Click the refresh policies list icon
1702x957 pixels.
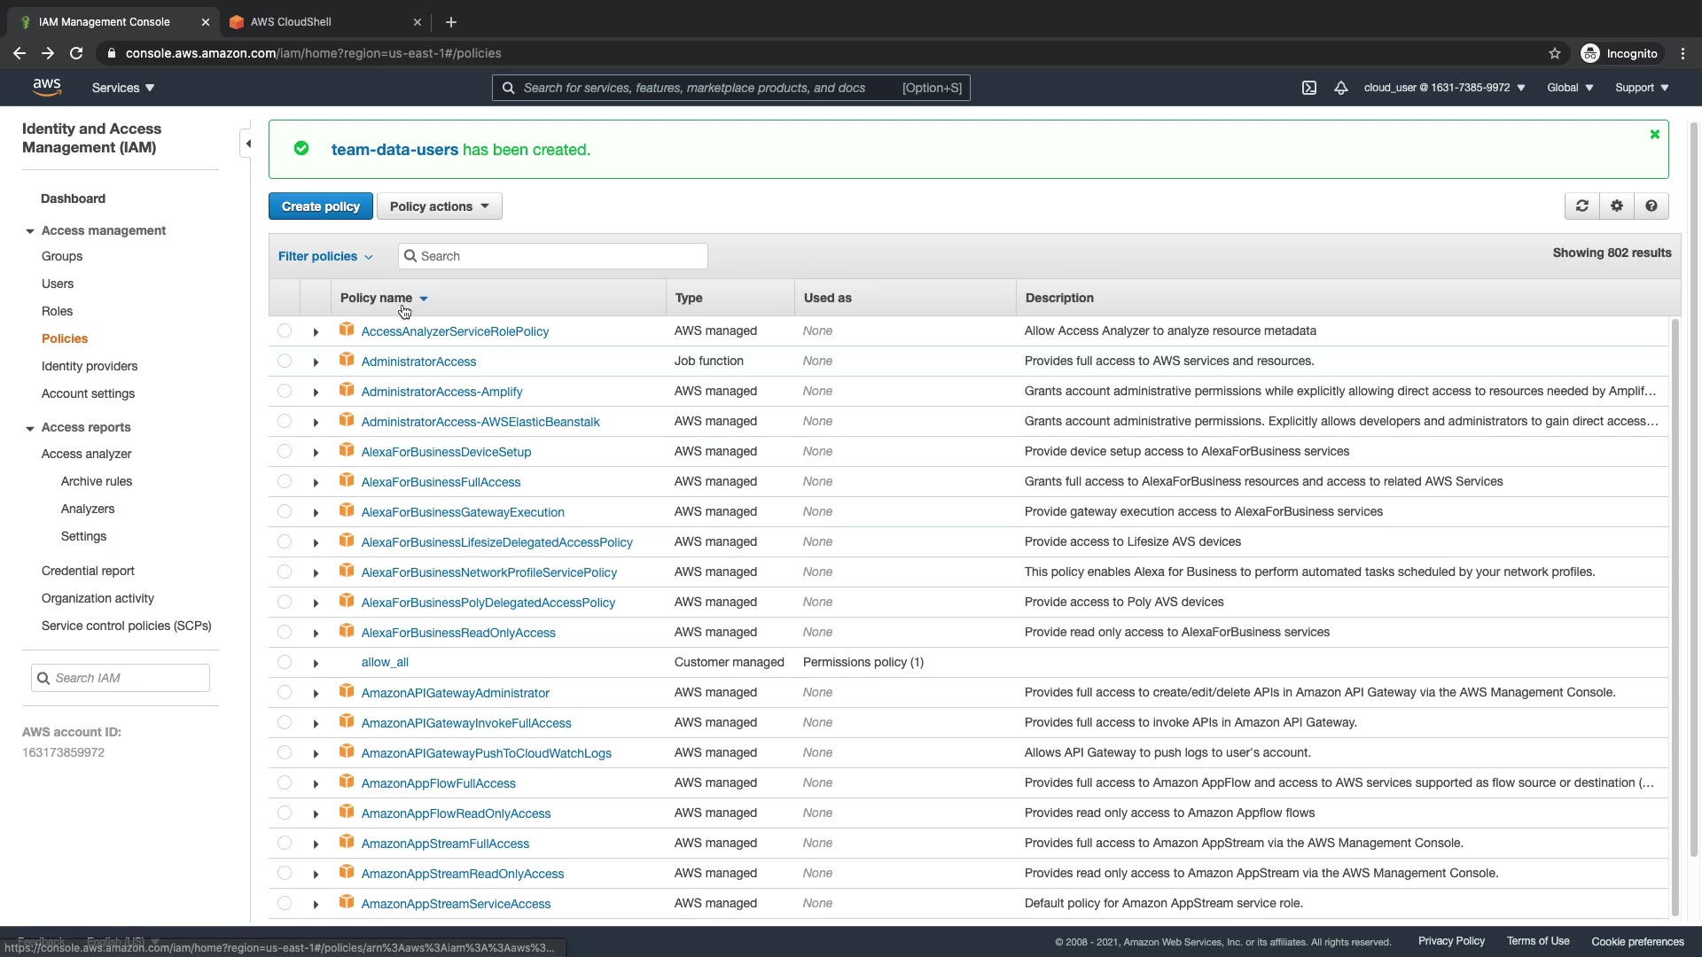tap(1581, 206)
